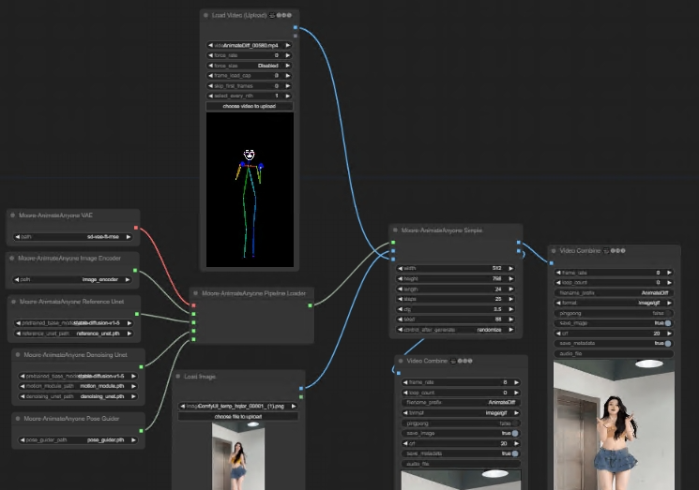Image resolution: width=699 pixels, height=490 pixels.
Task: Increase select_every_nth with the right arrow
Action: [x=288, y=96]
